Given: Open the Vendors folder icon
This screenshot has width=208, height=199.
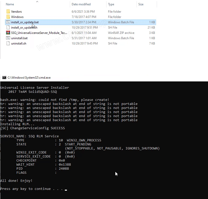Looking at the screenshot, I should (8, 11).
